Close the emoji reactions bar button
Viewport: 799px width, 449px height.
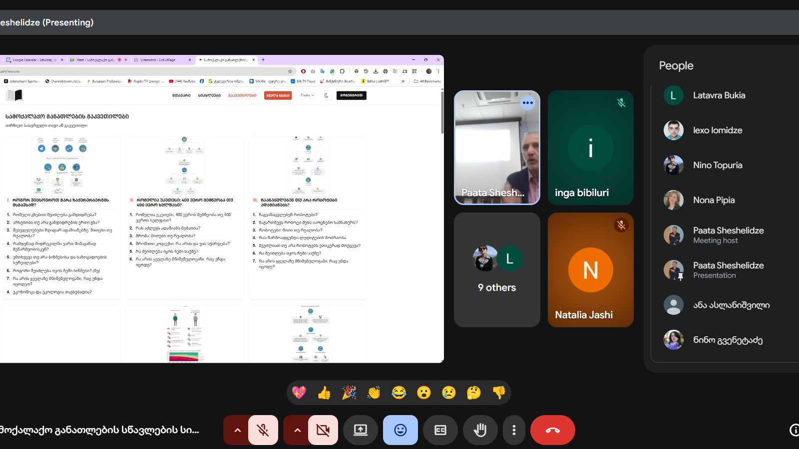coord(400,430)
